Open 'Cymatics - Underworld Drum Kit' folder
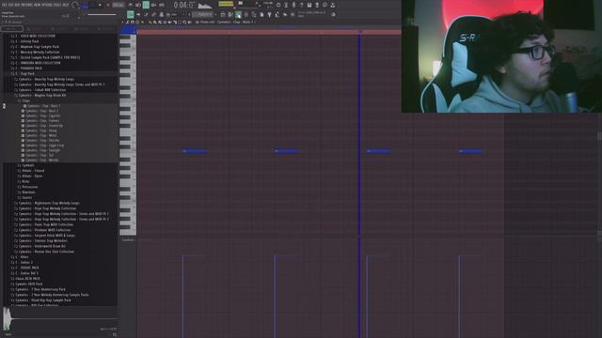The image size is (602, 338). (42, 246)
